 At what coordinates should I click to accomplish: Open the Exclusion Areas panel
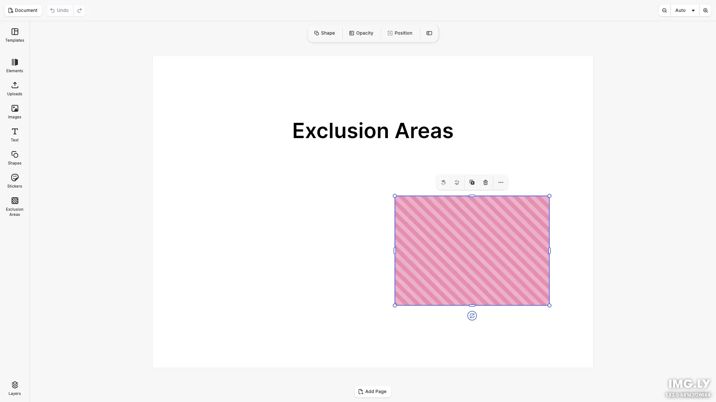click(15, 207)
